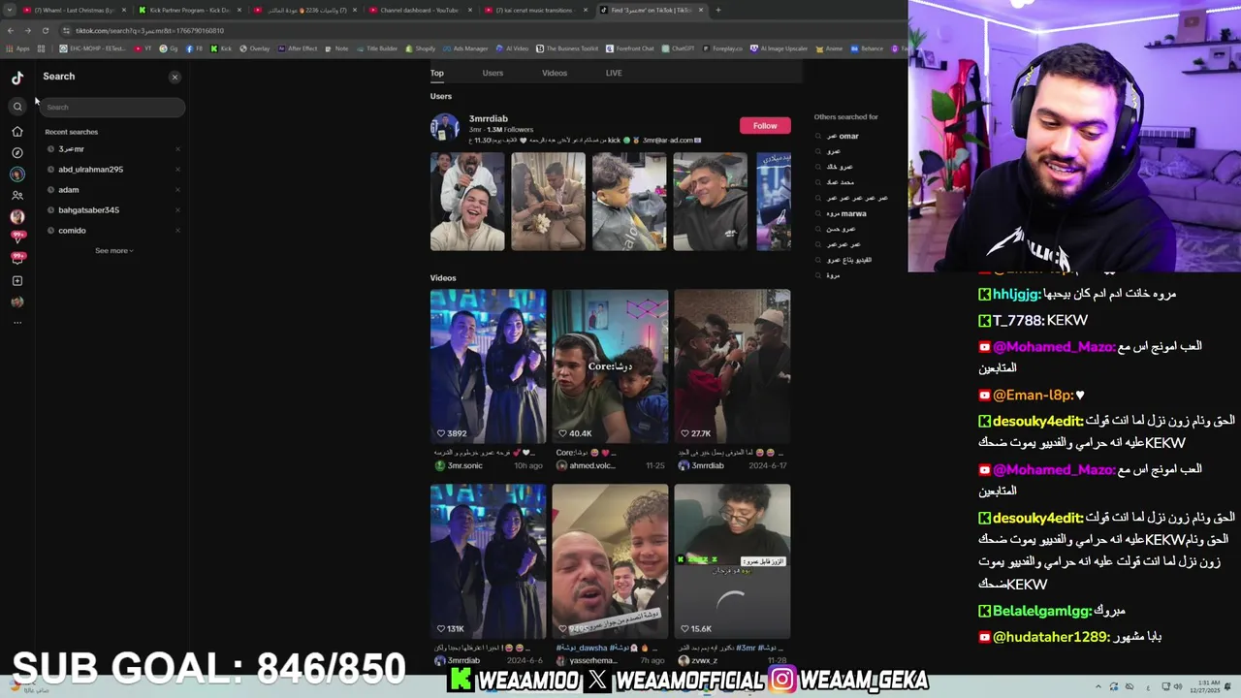Switch to the Channel dashboard YouTube tab
Image resolution: width=1241 pixels, height=698 pixels.
tap(419, 10)
